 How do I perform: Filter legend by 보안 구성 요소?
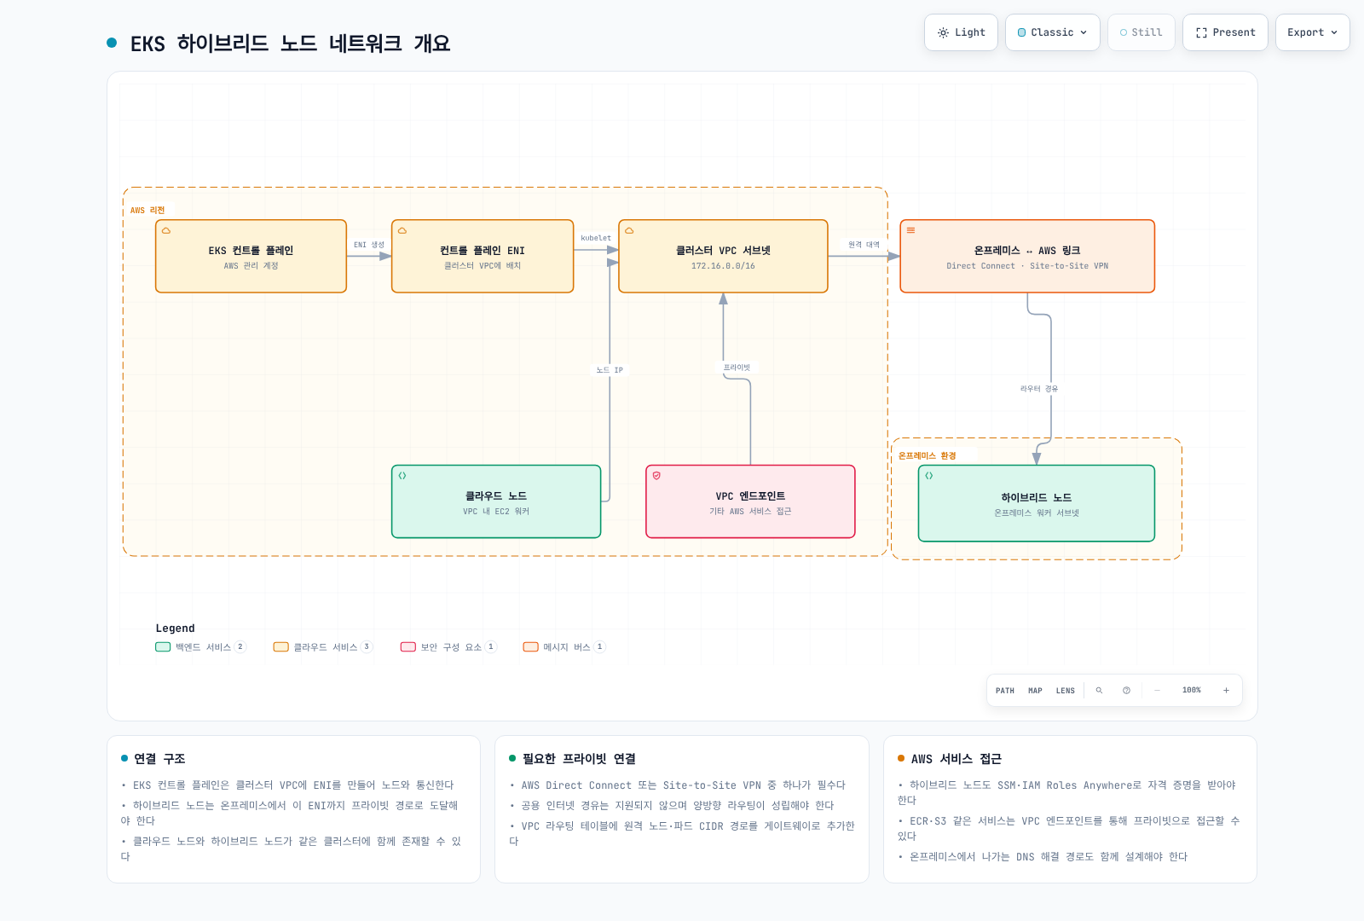[x=448, y=647]
